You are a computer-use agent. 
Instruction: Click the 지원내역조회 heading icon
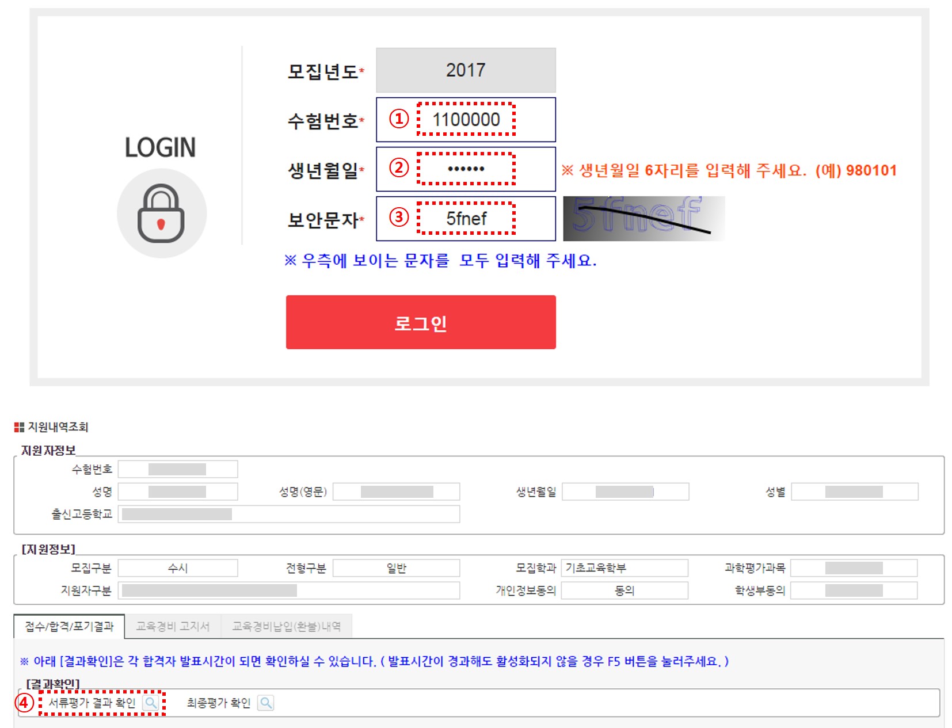click(19, 427)
